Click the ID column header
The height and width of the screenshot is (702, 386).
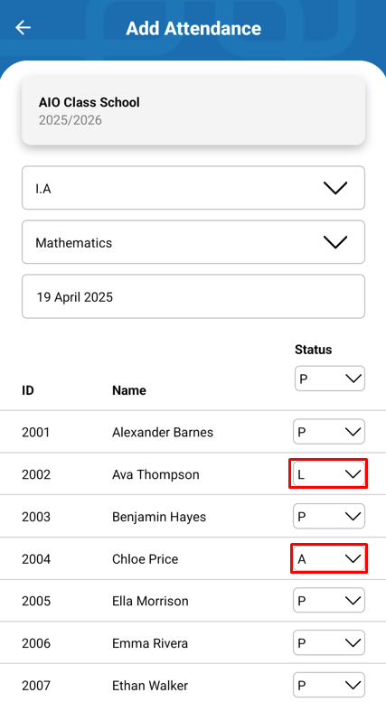click(x=28, y=390)
